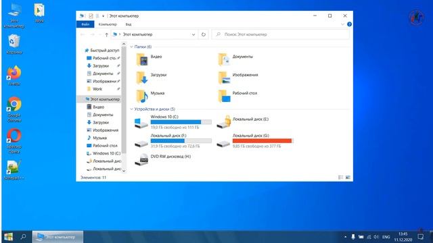Collapse the Устройства и диски (5) section
This screenshot has width=433, height=243.
(131, 109)
